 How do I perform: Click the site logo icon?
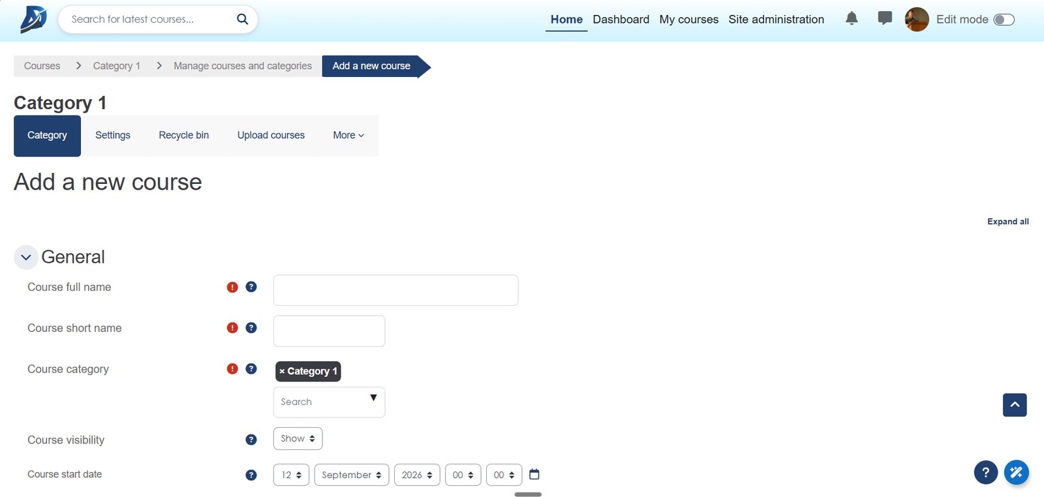click(33, 19)
